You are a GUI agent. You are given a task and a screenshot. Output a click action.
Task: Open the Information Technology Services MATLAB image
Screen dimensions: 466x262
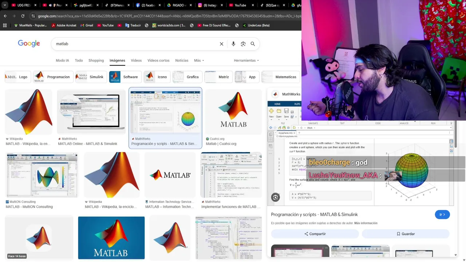[170, 175]
